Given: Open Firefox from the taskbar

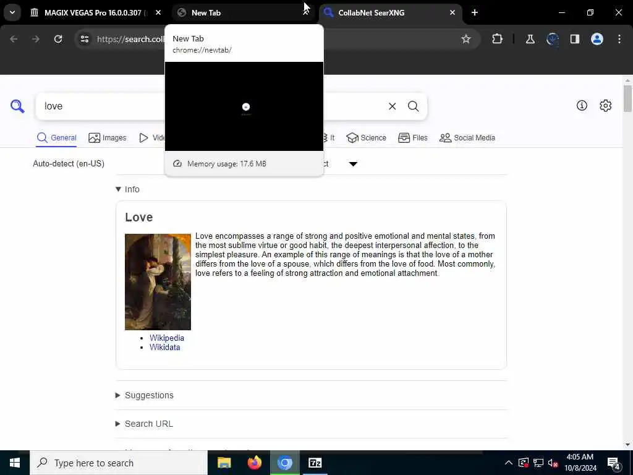Looking at the screenshot, I should pos(254,463).
